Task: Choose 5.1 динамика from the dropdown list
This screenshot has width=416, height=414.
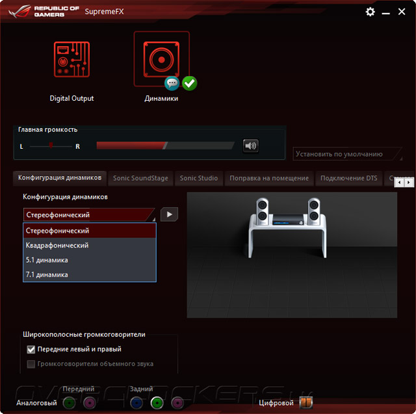Action: click(90, 260)
